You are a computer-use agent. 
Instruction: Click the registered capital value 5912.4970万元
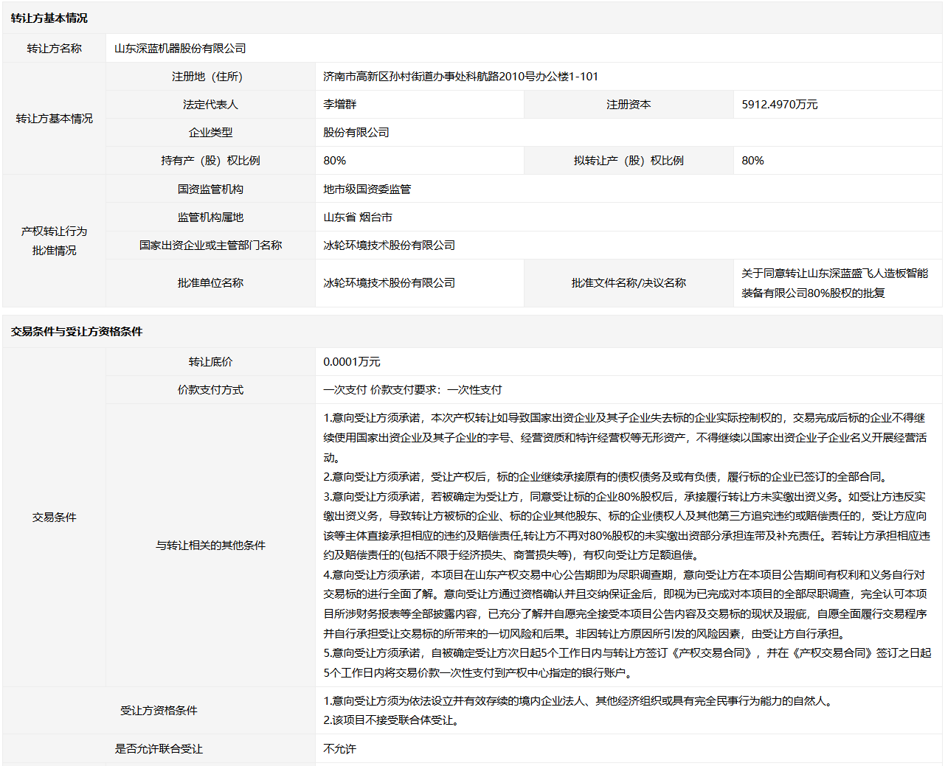(x=780, y=104)
